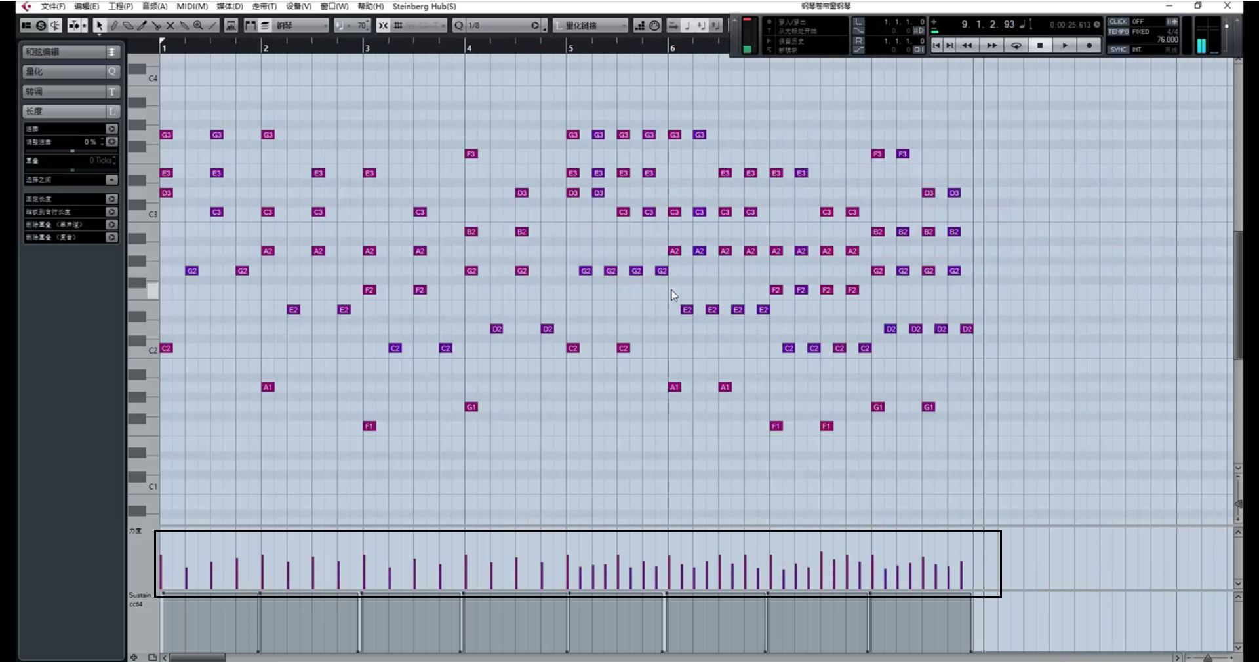The height and width of the screenshot is (662, 1259).
Task: Adjust the 重叠 ticks slider handle
Action: (x=72, y=170)
